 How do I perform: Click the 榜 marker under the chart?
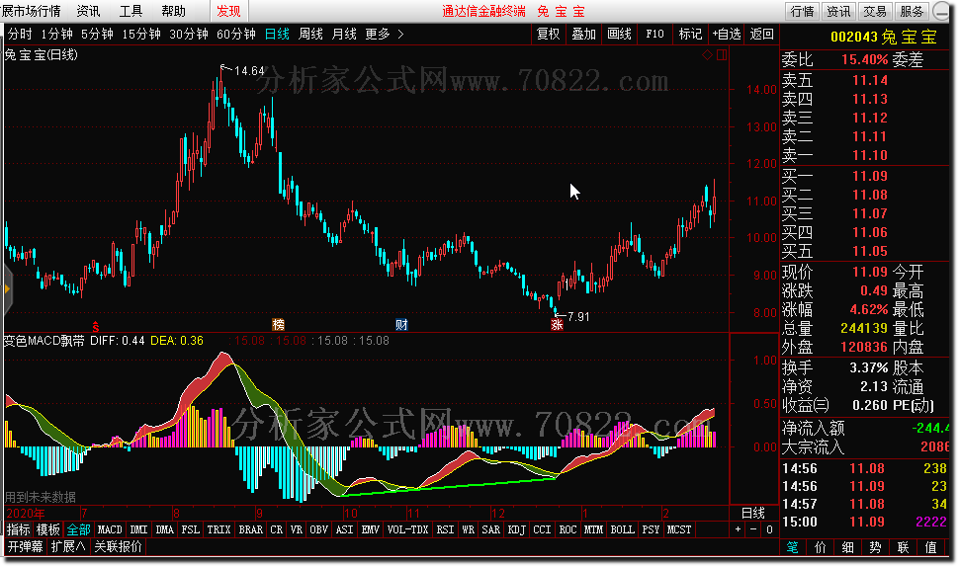[x=278, y=325]
